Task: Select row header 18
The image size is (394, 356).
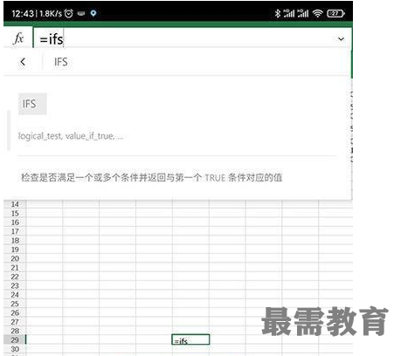Action: coord(15,240)
